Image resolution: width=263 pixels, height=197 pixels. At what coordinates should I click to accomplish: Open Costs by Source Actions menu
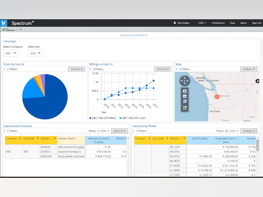[x=76, y=69]
